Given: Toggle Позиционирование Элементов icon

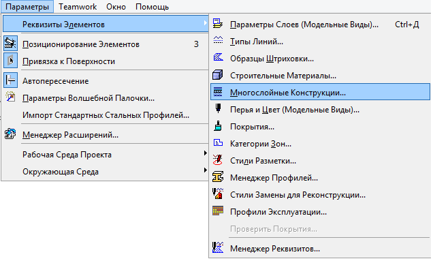Looking at the screenshot, I should pos(10,43).
